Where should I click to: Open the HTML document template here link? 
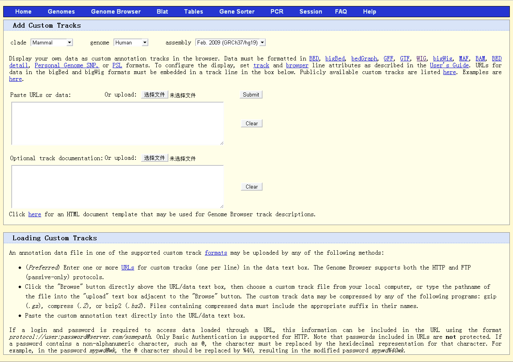[x=34, y=214]
